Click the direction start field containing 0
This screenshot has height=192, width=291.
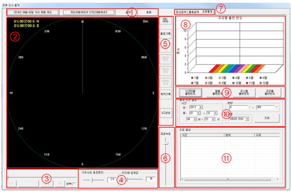pos(238,107)
